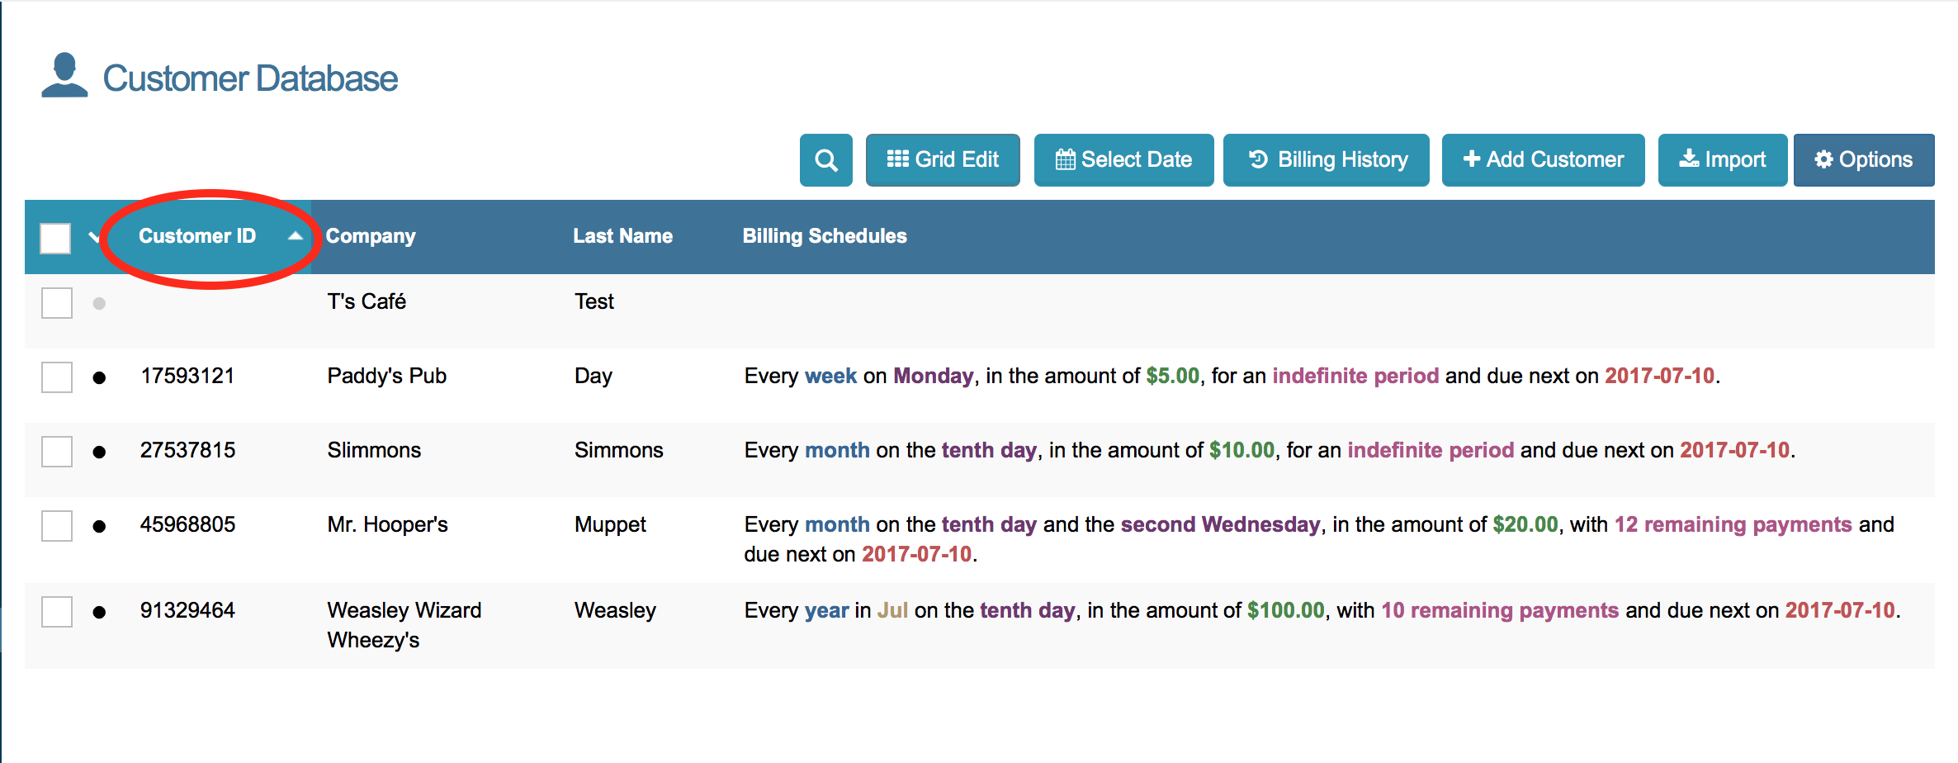This screenshot has height=763, width=1958.
Task: Check the box for T's Café row
Action: (x=57, y=303)
